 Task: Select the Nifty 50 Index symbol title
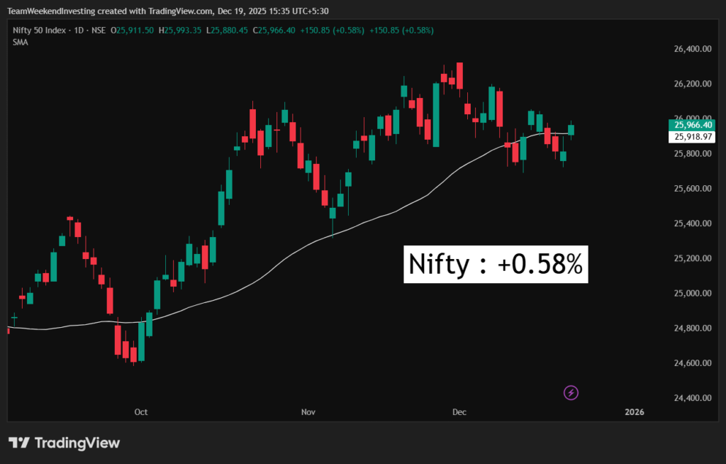(x=42, y=30)
